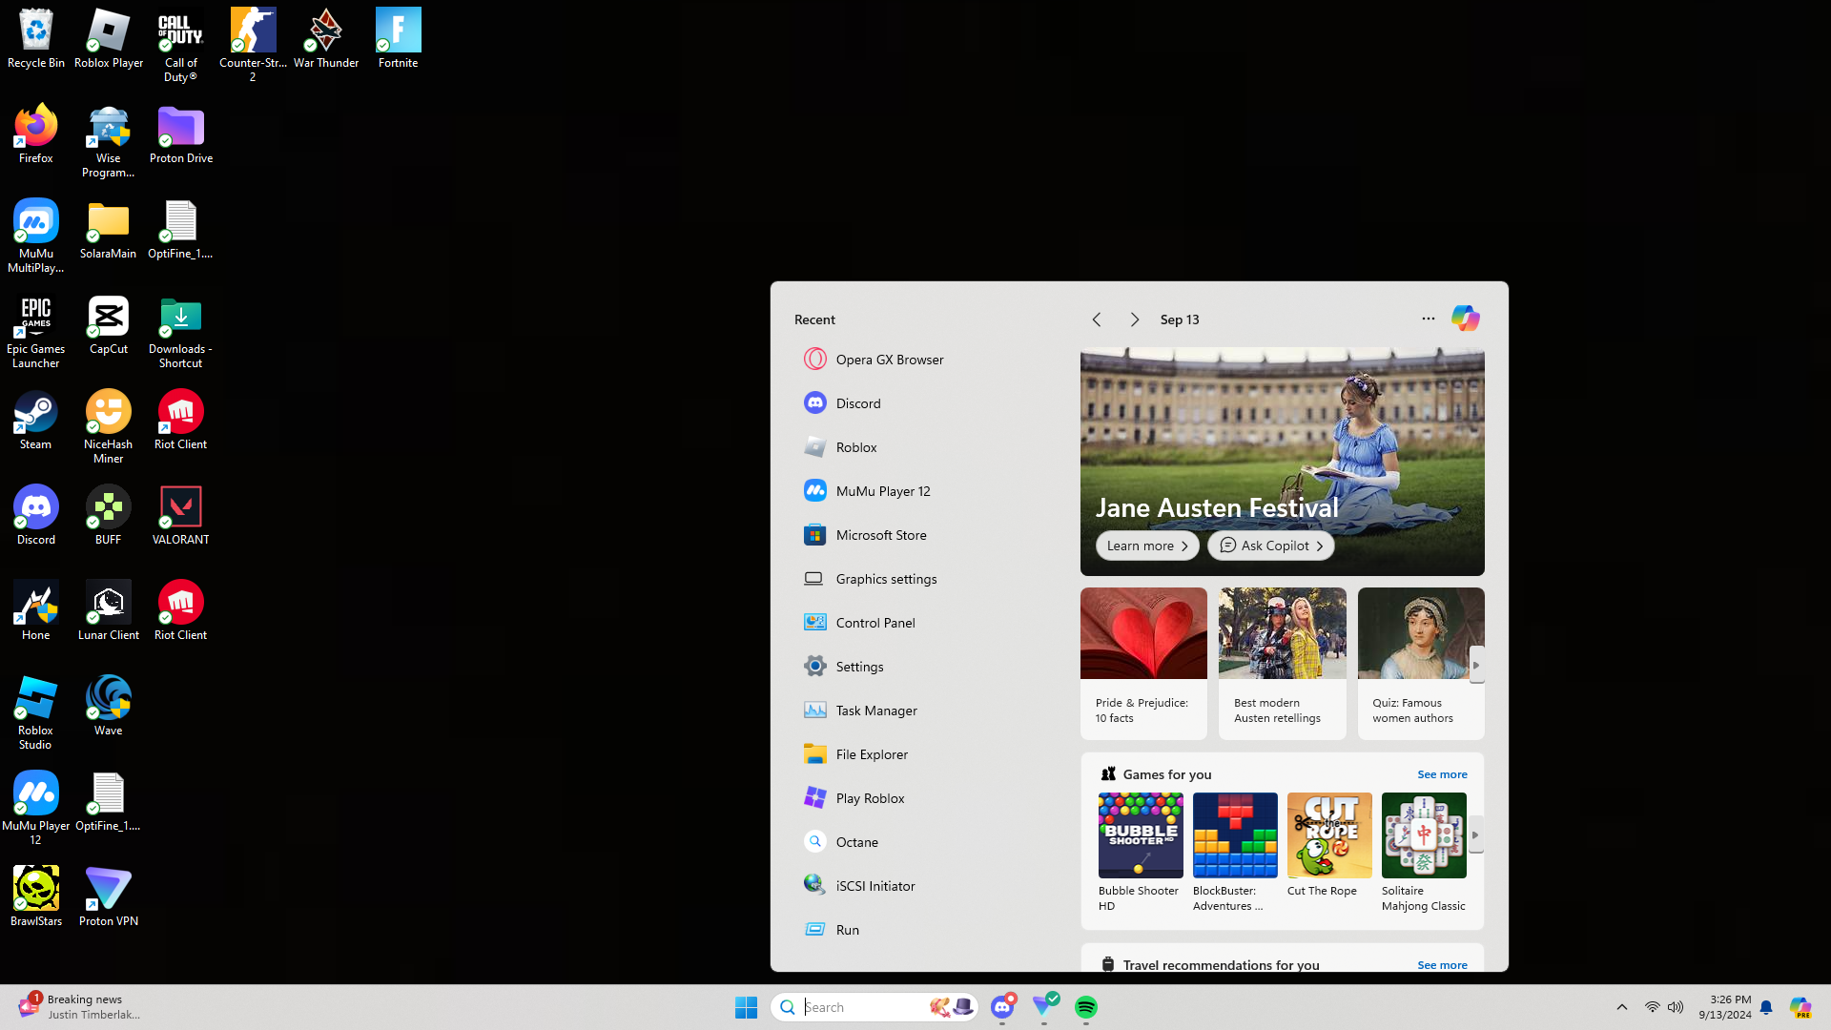Select Recycle Bin desktop icon
Viewport: 1831px width, 1030px height.
click(x=36, y=39)
